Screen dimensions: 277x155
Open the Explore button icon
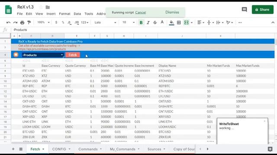(270, 149)
